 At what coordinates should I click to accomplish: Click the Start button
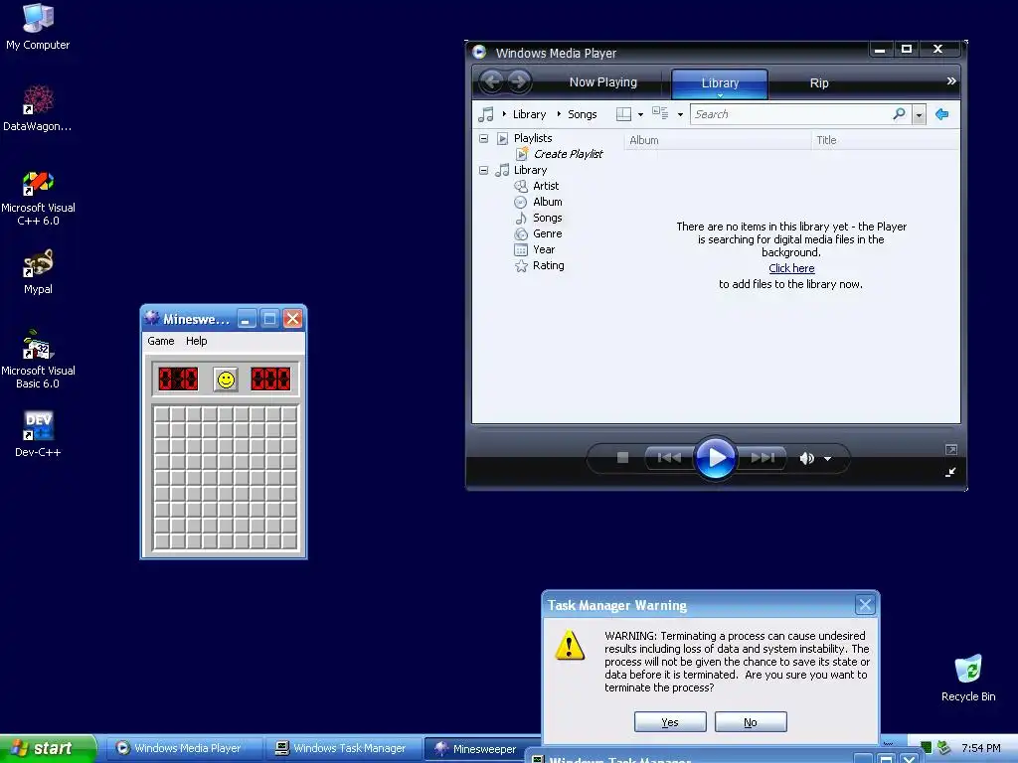tap(48, 749)
